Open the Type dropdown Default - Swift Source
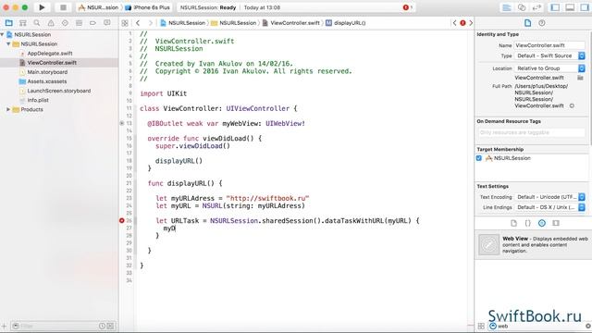592x333 pixels. click(x=549, y=55)
